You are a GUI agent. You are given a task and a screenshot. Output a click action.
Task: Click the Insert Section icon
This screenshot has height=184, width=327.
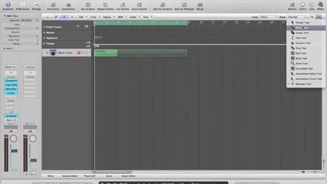click(139, 6)
